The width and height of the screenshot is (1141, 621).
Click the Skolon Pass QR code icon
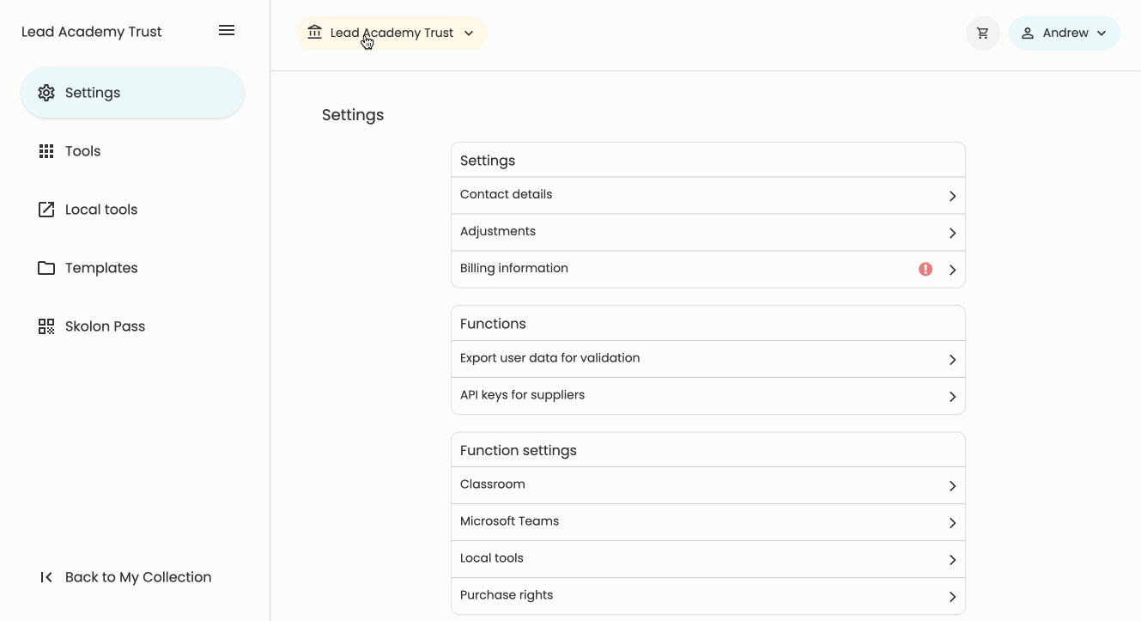tap(46, 326)
